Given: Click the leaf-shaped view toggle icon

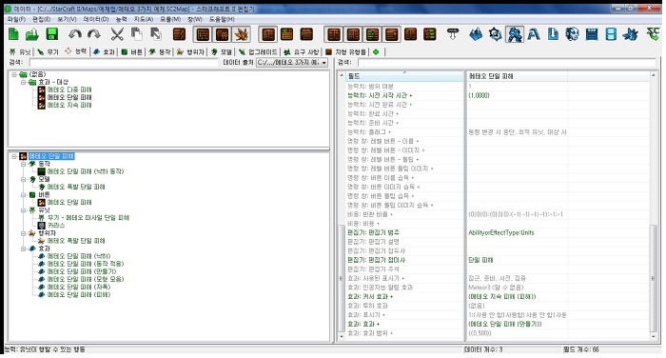Looking at the screenshot, I should [242, 34].
